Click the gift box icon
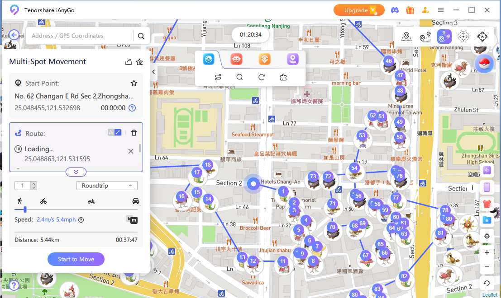 coord(410,10)
